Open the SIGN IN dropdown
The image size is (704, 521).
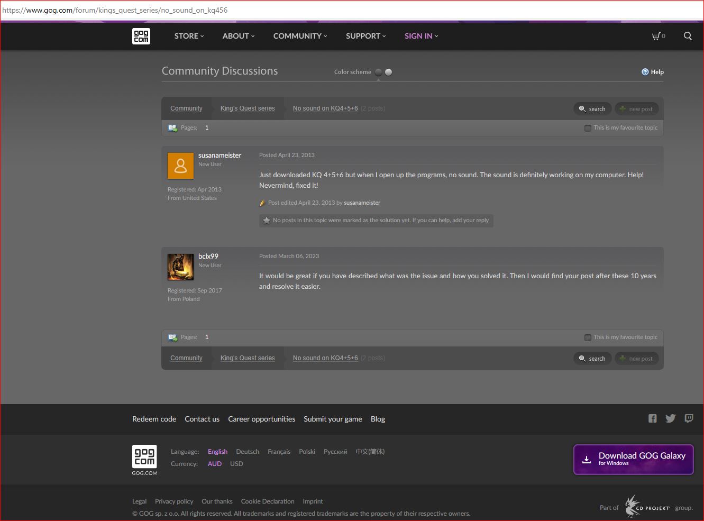[x=421, y=36]
